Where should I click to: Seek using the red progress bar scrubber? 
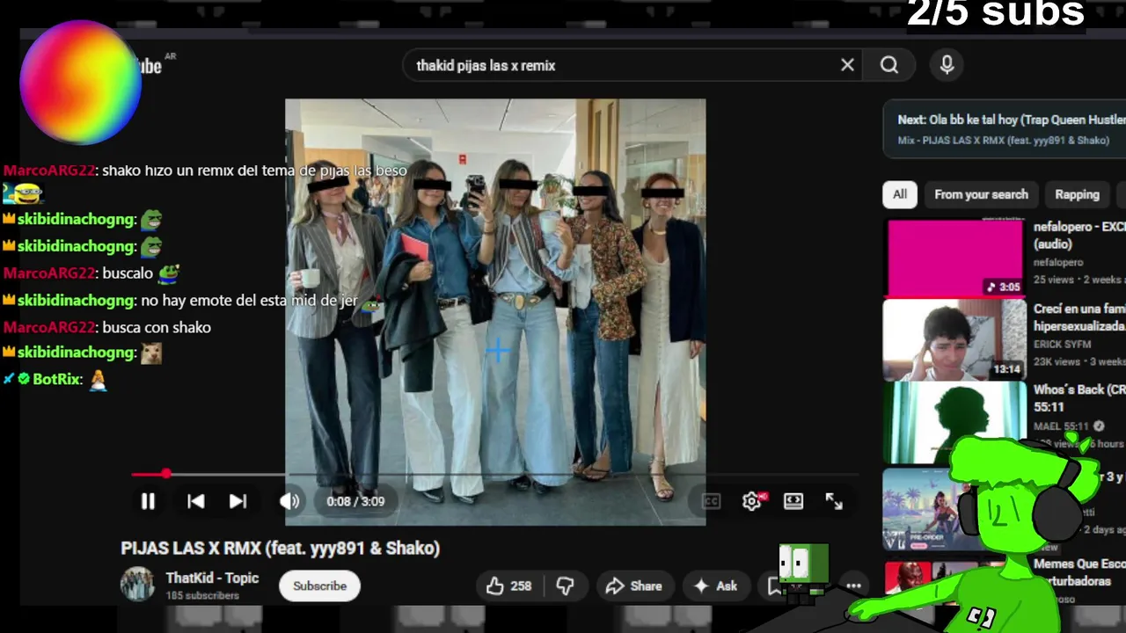165,474
